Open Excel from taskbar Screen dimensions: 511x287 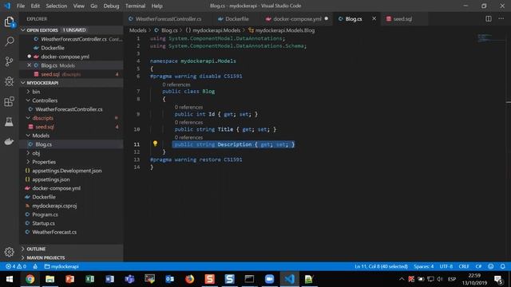(90, 279)
